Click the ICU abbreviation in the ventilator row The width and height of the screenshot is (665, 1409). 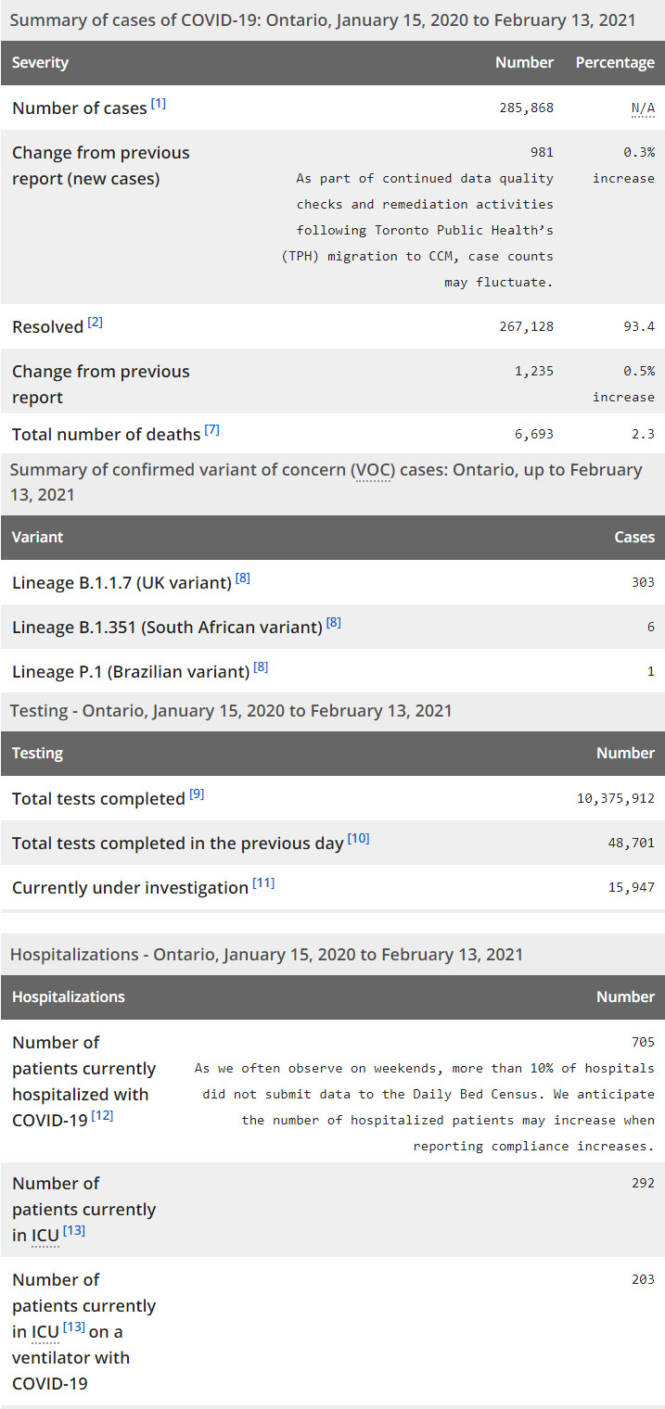click(x=45, y=1332)
